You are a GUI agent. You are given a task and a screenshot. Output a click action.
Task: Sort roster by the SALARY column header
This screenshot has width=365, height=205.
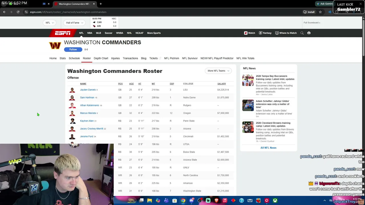tap(222, 84)
